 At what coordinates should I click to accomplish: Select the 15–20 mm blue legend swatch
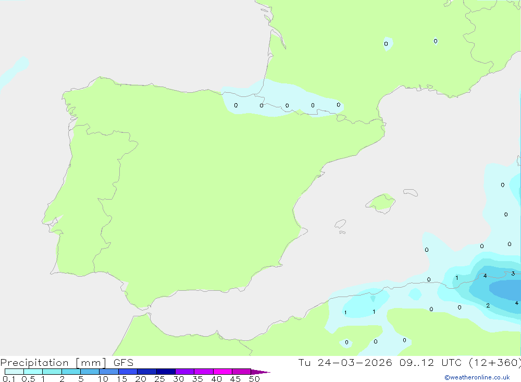point(128,372)
